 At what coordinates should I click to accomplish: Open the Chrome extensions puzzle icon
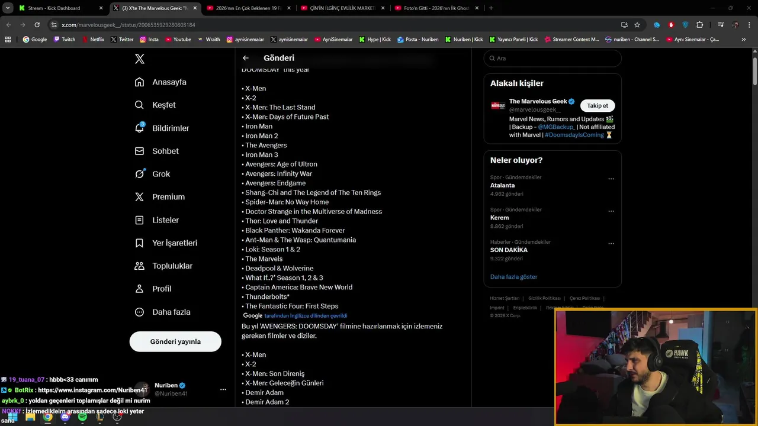(x=700, y=25)
